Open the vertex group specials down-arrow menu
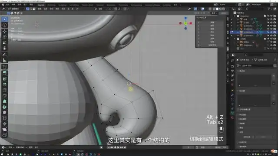278x156 pixels. pyautogui.click(x=274, y=83)
